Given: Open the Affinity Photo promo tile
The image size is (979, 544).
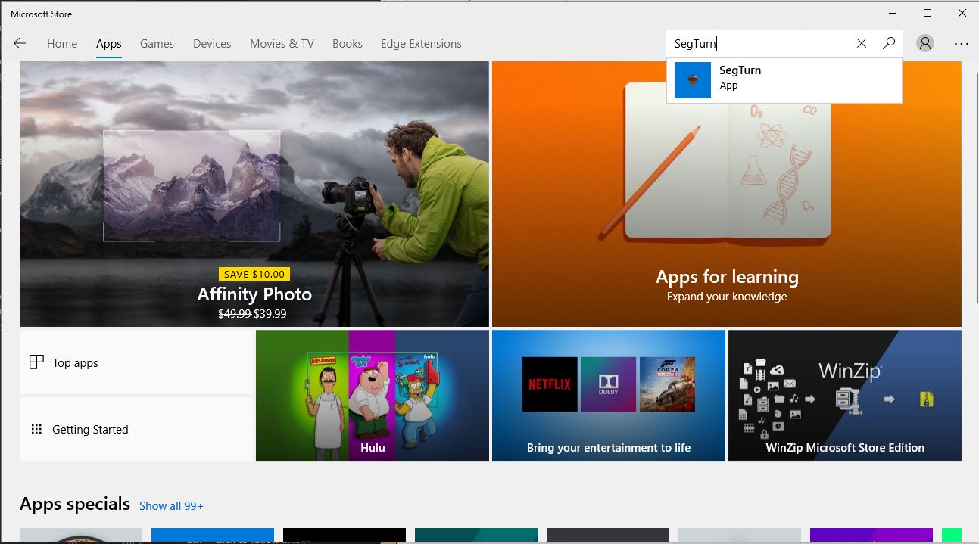Looking at the screenshot, I should (254, 194).
